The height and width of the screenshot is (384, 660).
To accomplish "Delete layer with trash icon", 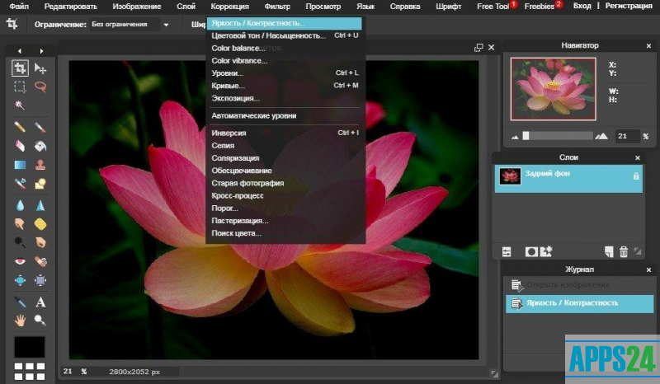I will 624,251.
